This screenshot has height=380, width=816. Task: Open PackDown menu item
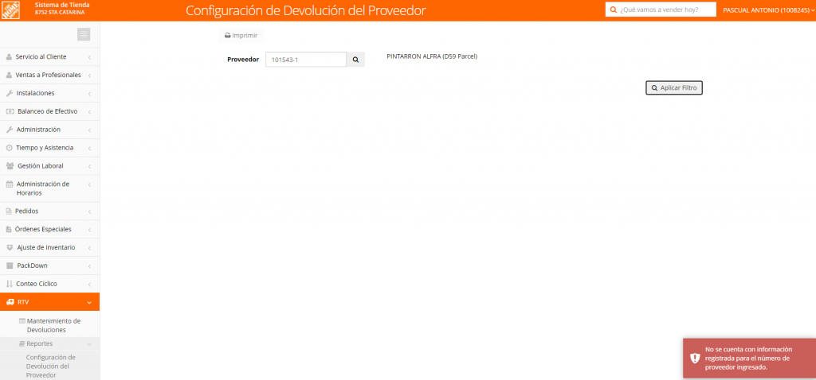click(50, 266)
